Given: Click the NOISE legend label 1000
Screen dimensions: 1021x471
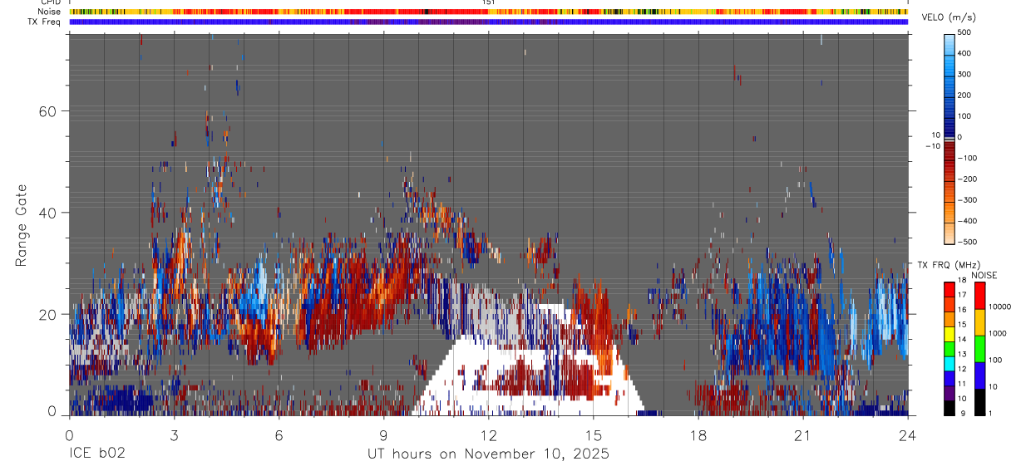Looking at the screenshot, I should [997, 333].
